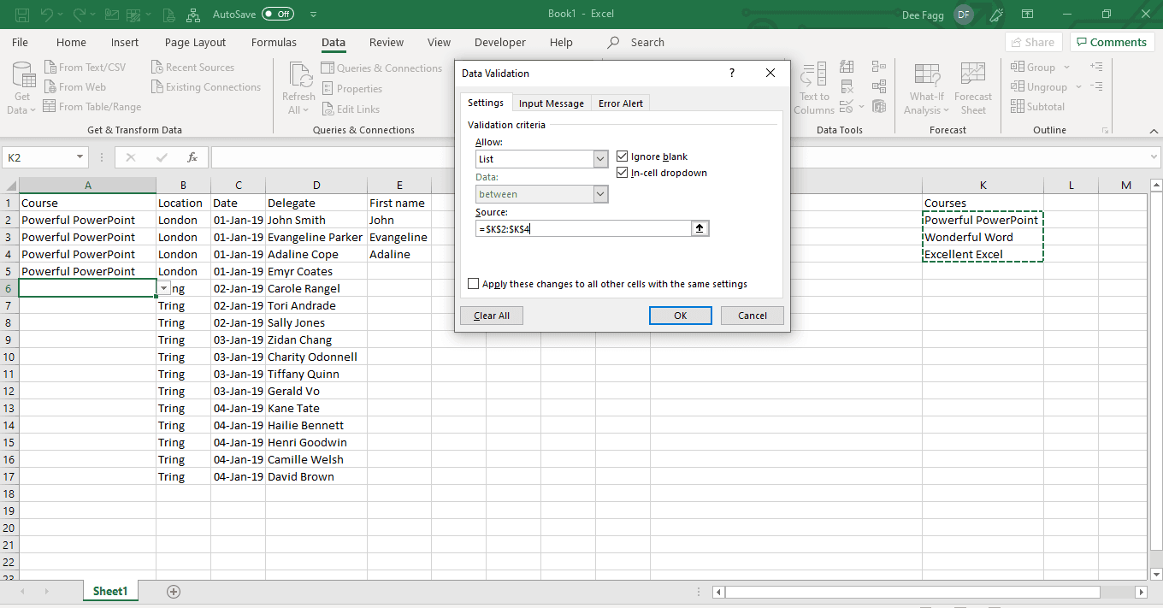
Task: Open the Name Box dropdown arrow
Action: point(80,157)
